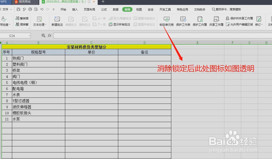Click 保护并共享工作簿
Screen dimensions: 272x159
(x=239, y=18)
